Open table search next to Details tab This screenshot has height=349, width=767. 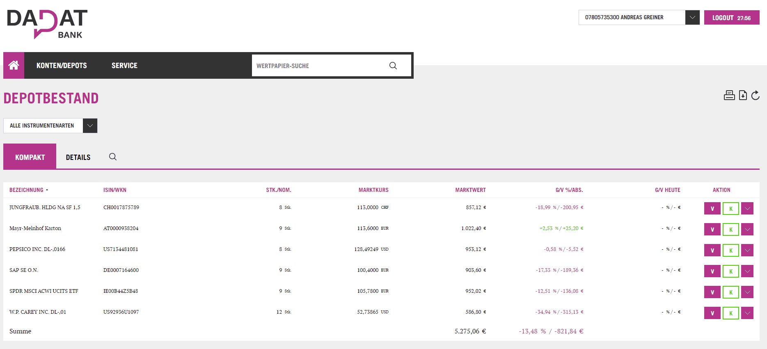pyautogui.click(x=113, y=157)
